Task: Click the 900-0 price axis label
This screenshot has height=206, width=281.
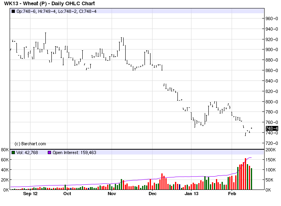Action: pyautogui.click(x=272, y=49)
